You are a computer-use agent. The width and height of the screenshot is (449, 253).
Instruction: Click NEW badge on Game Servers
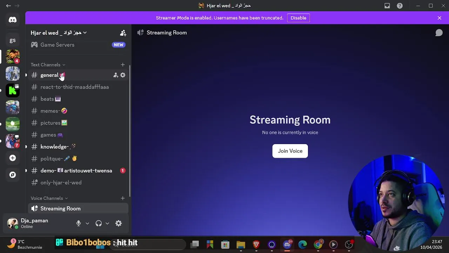pyautogui.click(x=119, y=45)
